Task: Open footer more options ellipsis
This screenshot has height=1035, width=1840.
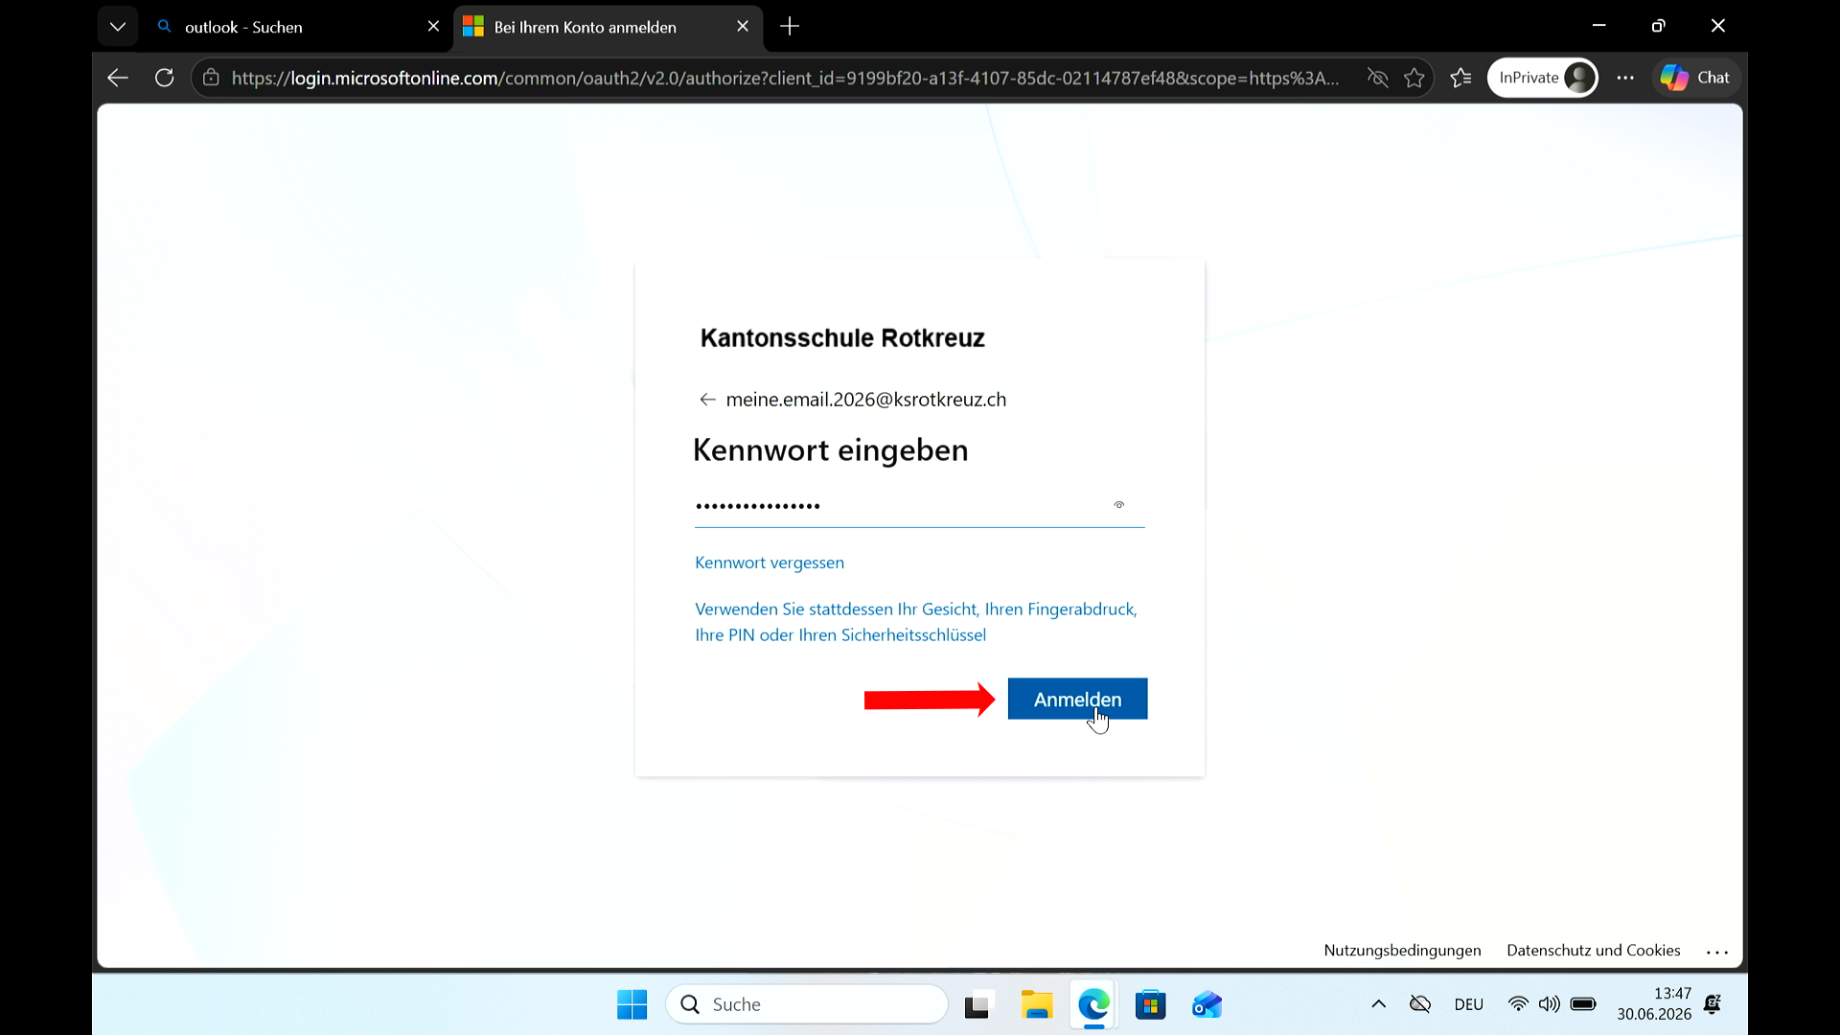Action: pyautogui.click(x=1717, y=952)
